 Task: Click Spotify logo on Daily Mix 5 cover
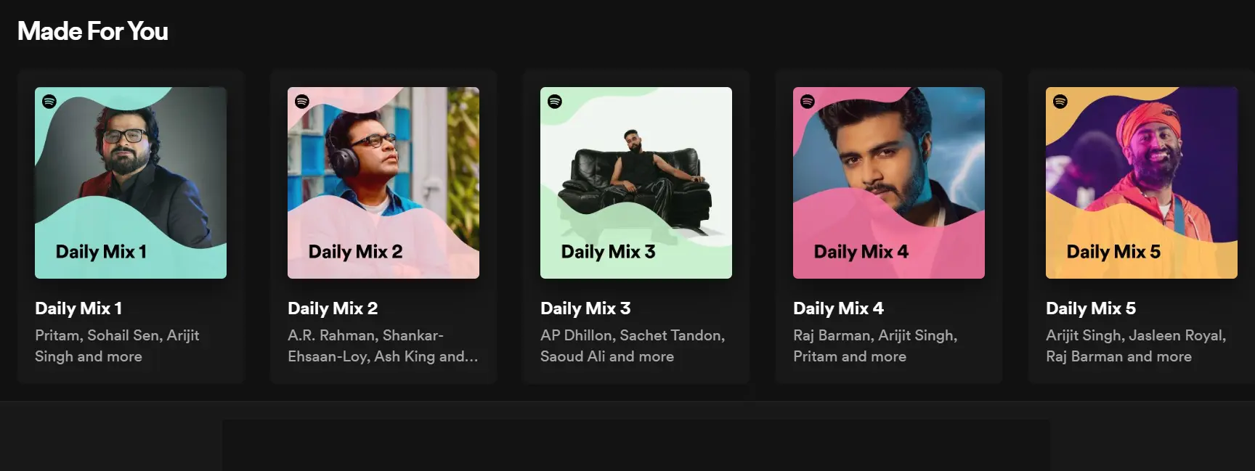point(1060,102)
